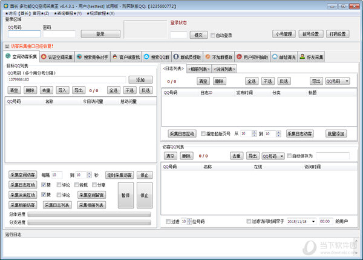
Task: Click the 客户端查找 penguin icon
Action: [x=115, y=56]
